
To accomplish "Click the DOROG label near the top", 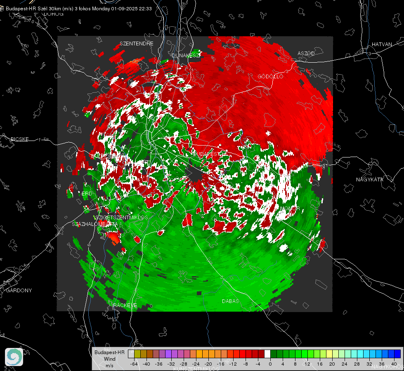I will [x=54, y=14].
